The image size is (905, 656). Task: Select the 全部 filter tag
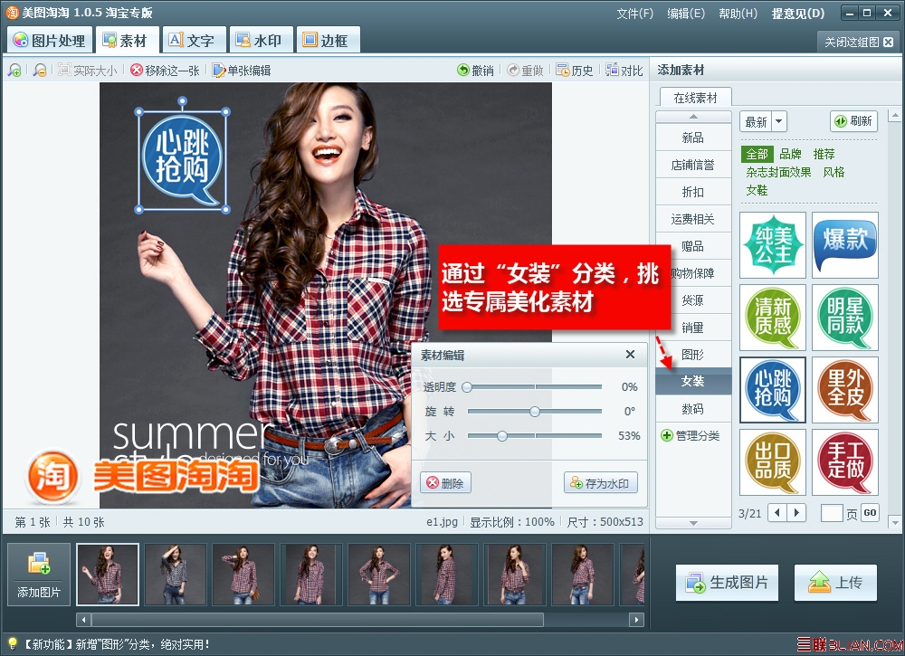coord(757,154)
